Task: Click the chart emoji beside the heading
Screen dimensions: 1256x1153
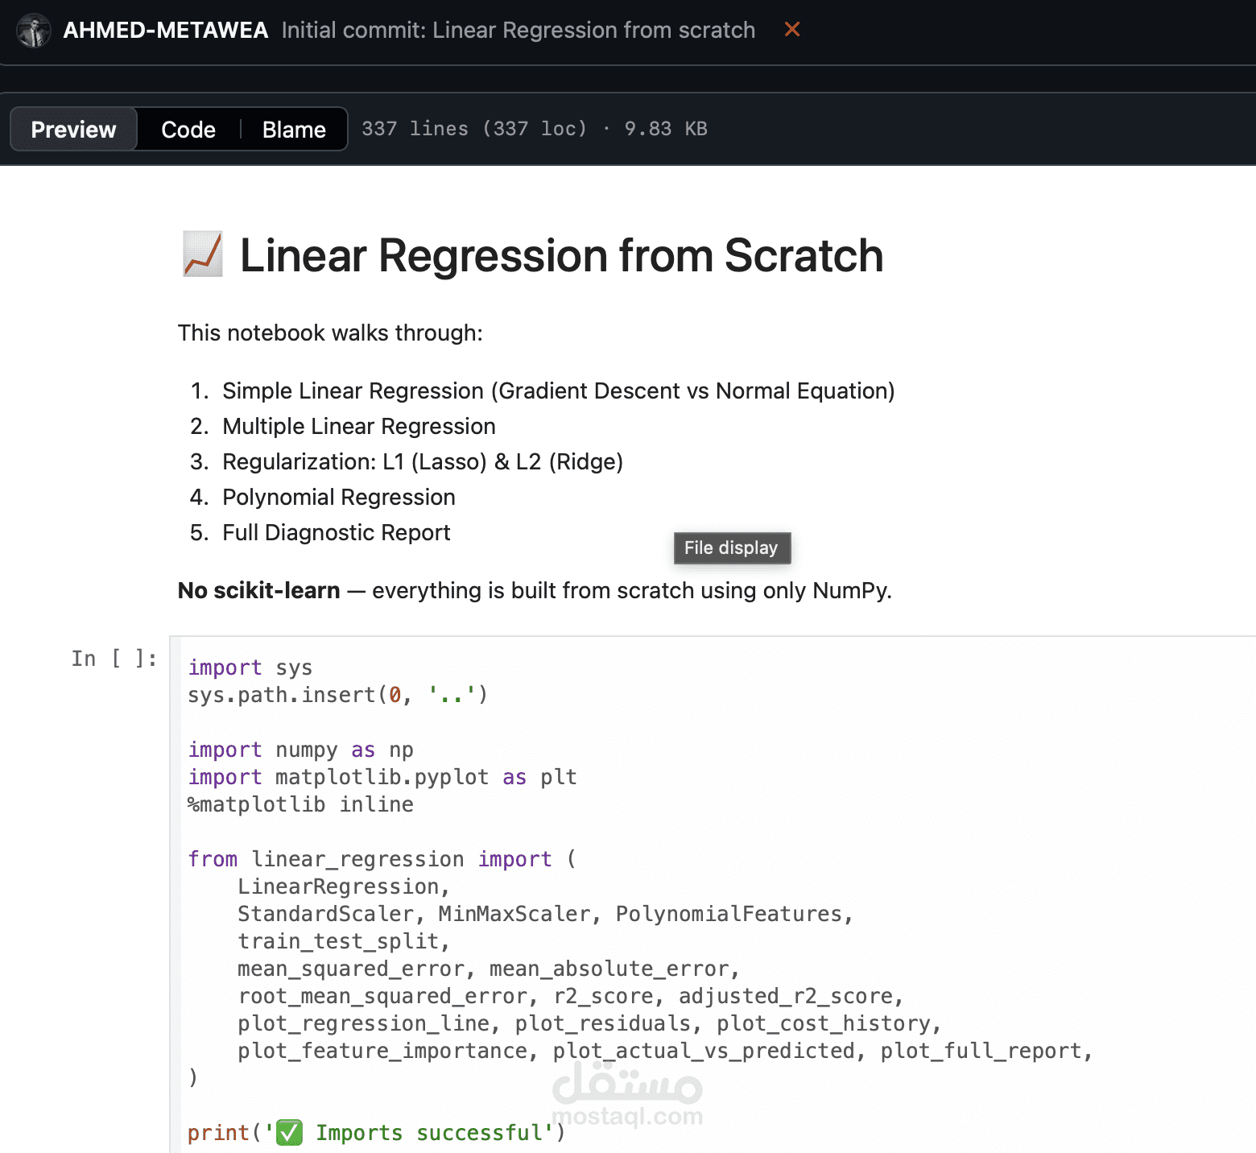Action: [202, 254]
